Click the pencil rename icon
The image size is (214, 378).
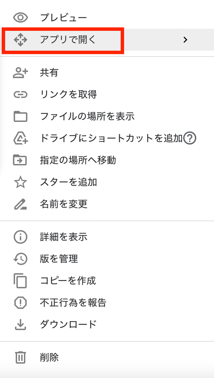point(20,204)
